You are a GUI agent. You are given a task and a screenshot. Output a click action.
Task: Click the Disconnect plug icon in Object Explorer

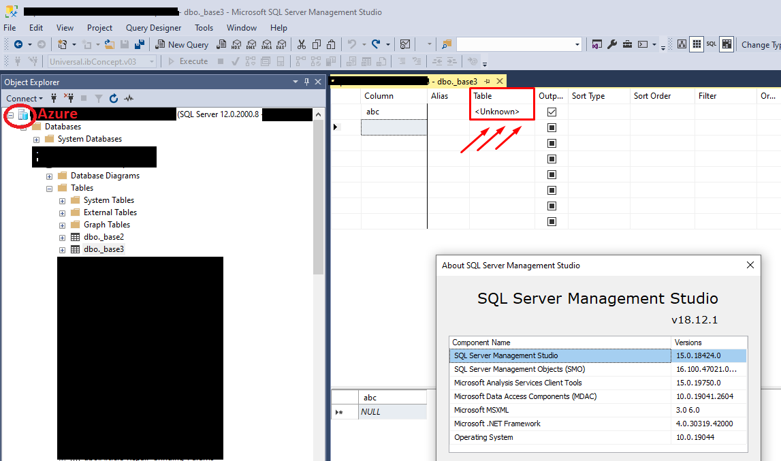[x=69, y=98]
